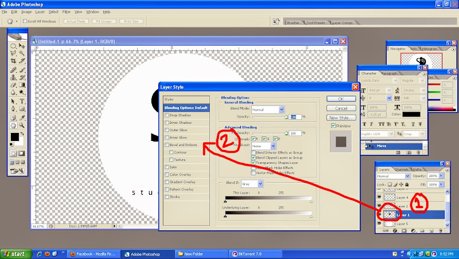The width and height of the screenshot is (459, 259).
Task: Toggle Scroll All Windows checkbox
Action: [25, 21]
